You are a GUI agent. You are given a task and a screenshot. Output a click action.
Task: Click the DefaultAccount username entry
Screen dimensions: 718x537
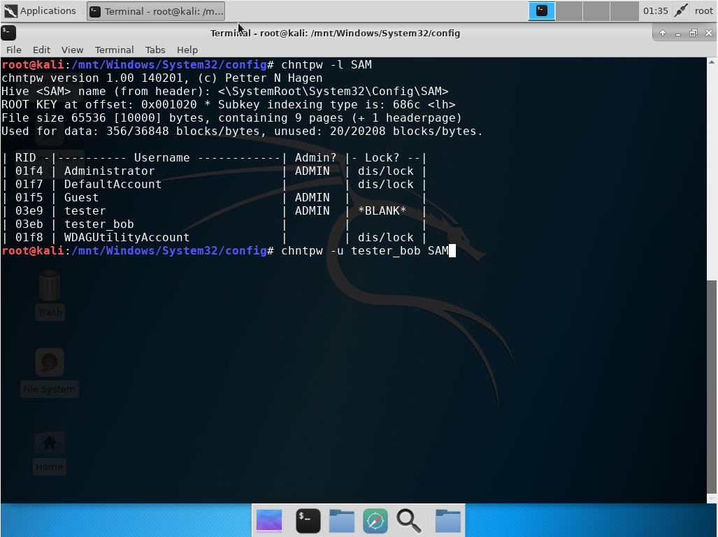point(113,184)
